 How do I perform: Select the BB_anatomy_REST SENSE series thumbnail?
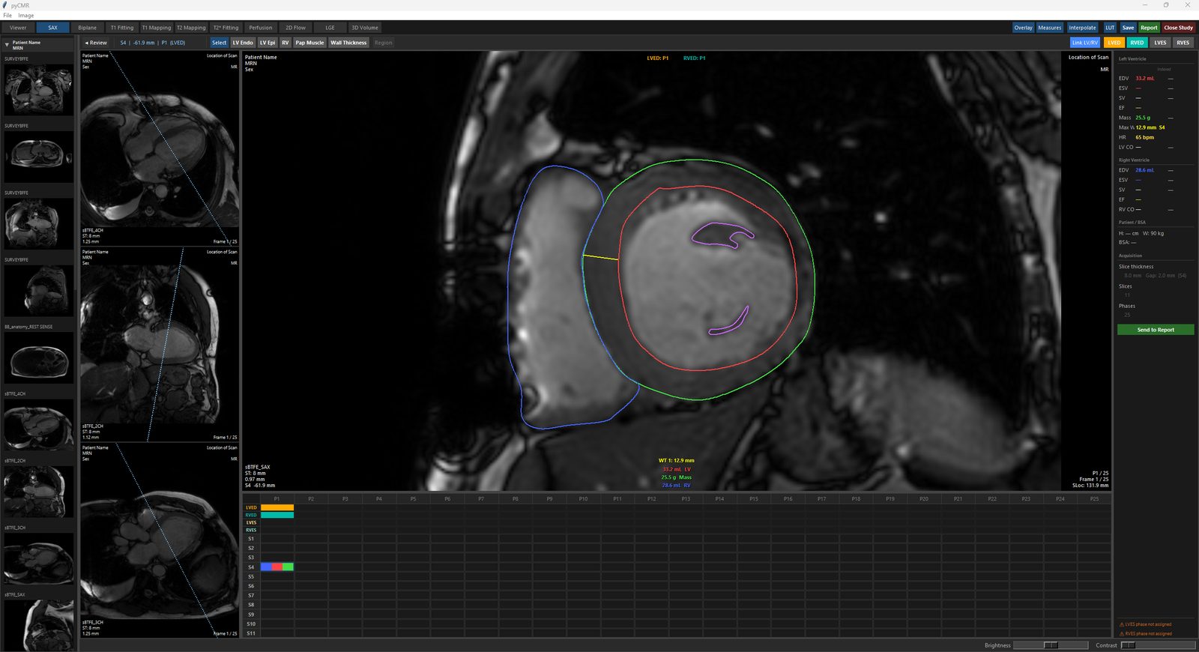38,357
